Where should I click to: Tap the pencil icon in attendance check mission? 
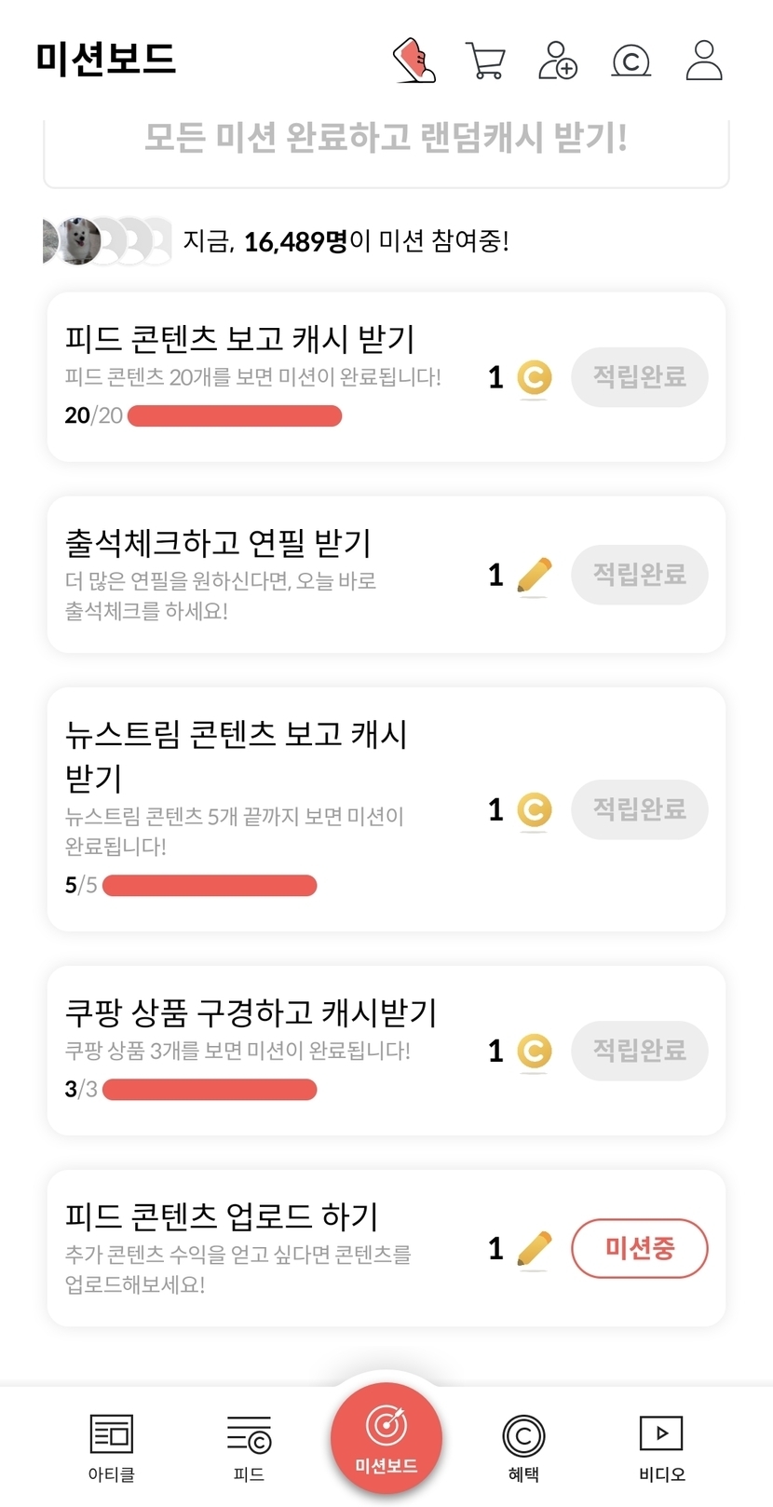click(534, 576)
